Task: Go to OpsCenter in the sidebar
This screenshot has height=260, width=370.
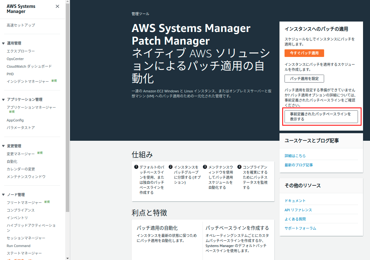Action: click(15, 59)
